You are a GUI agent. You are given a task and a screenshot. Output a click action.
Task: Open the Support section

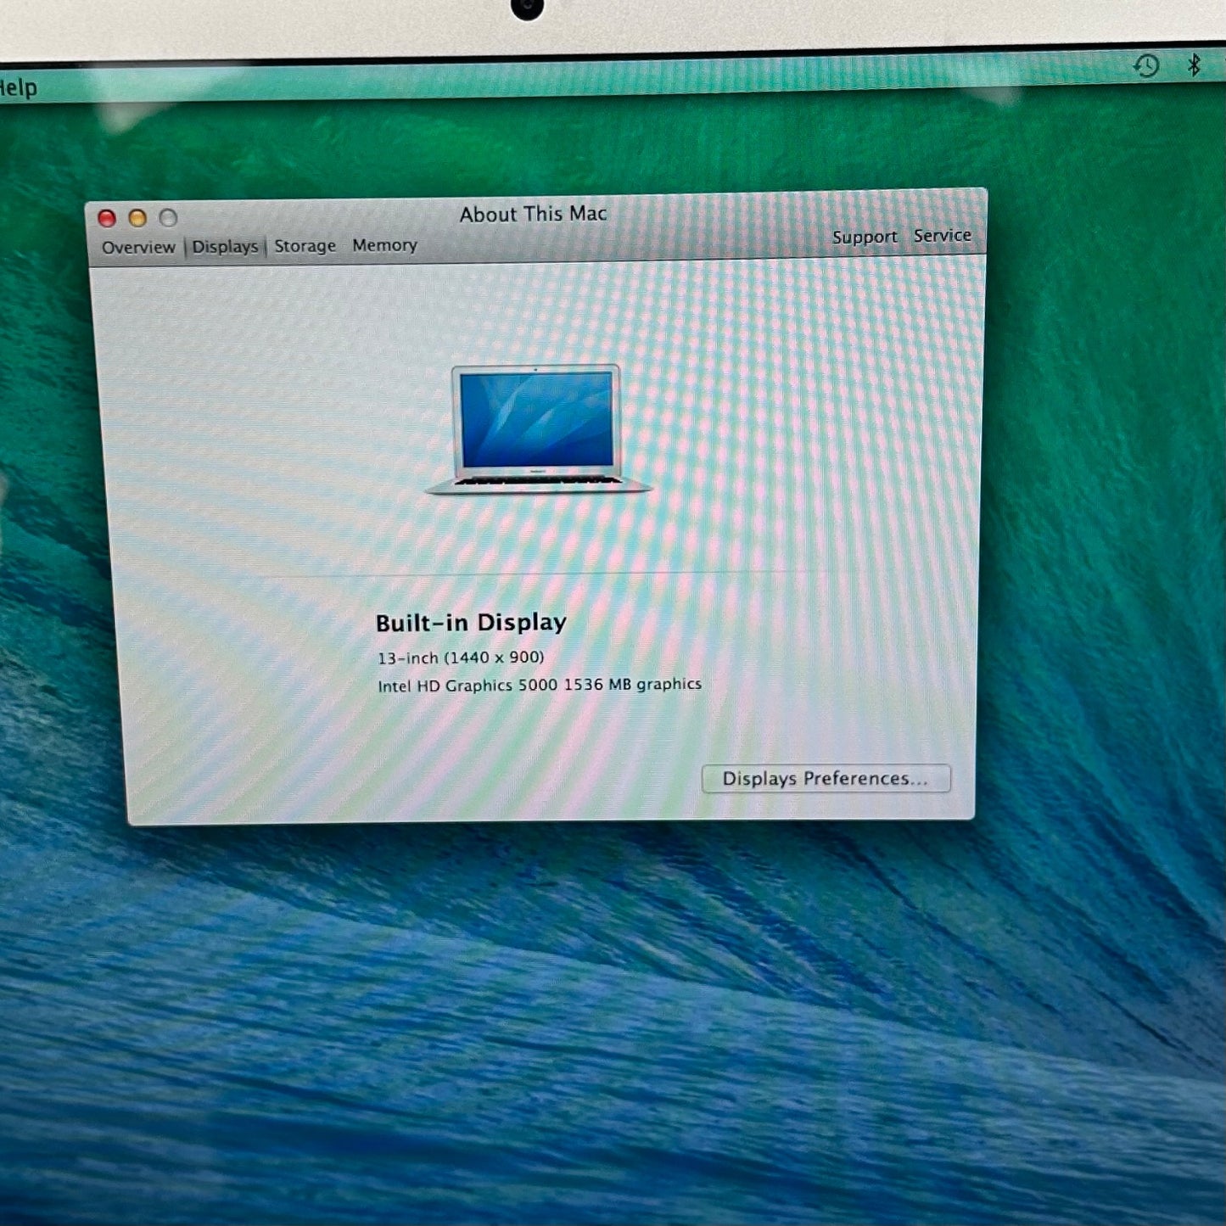(x=864, y=238)
